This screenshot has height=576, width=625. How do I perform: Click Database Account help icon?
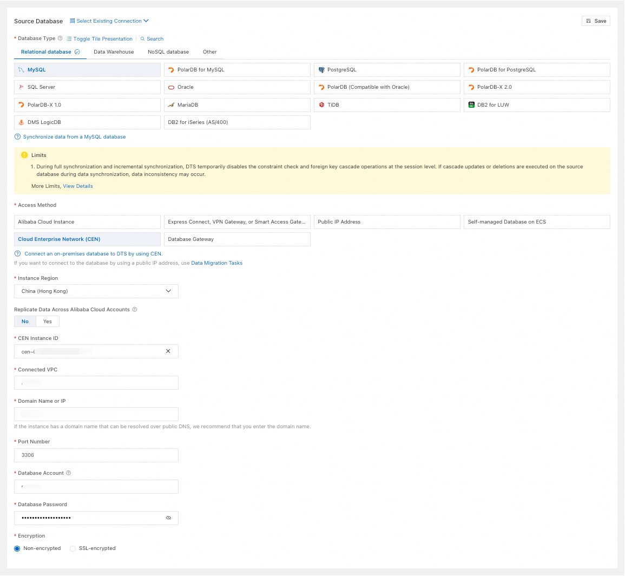[x=69, y=473]
